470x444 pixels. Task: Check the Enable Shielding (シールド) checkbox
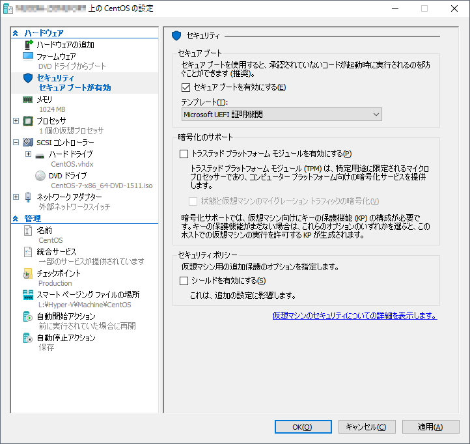click(x=184, y=281)
